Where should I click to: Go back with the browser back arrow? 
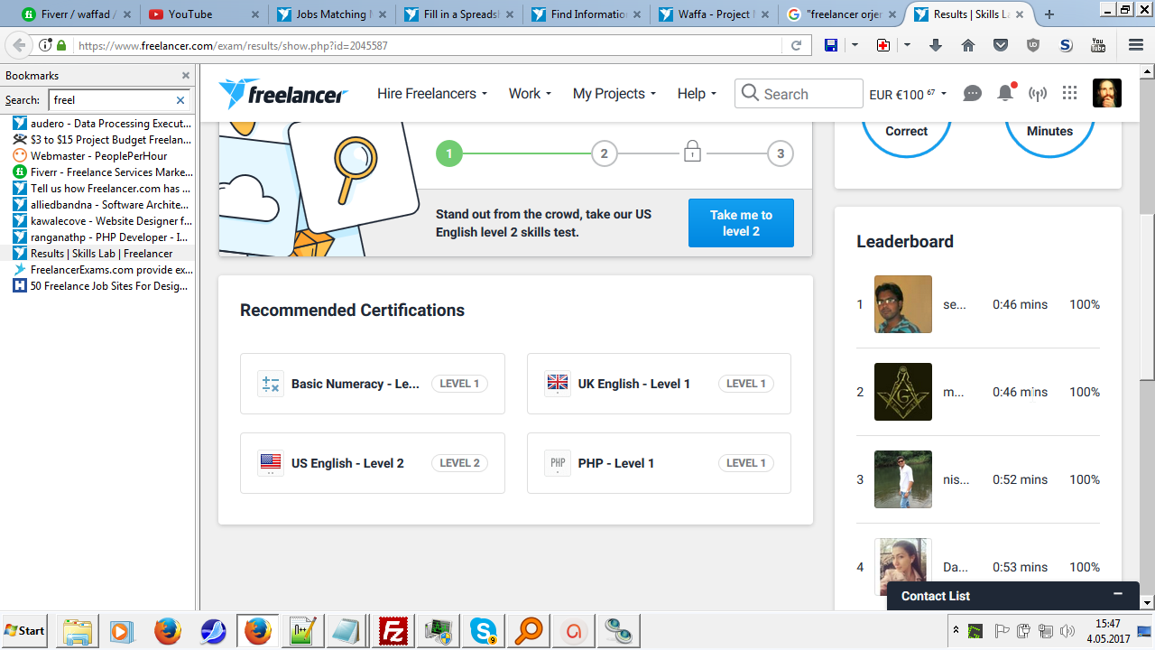point(19,46)
